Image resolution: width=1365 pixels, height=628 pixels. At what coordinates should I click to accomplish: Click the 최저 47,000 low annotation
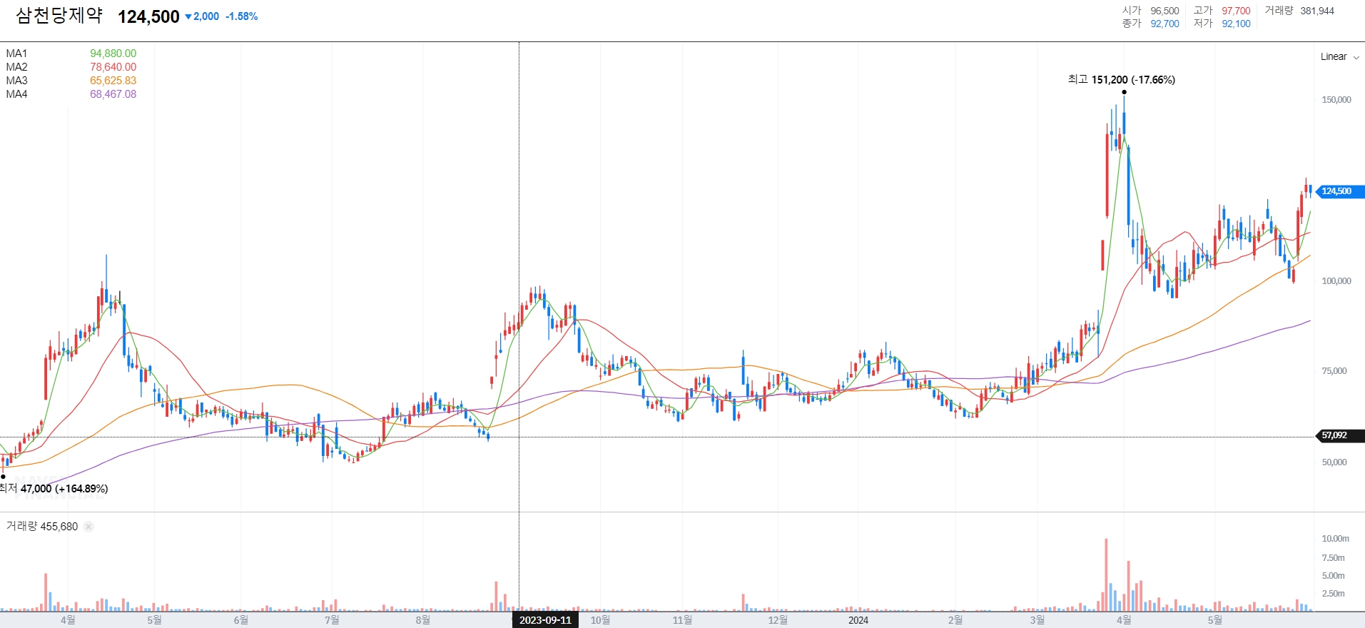tap(54, 489)
